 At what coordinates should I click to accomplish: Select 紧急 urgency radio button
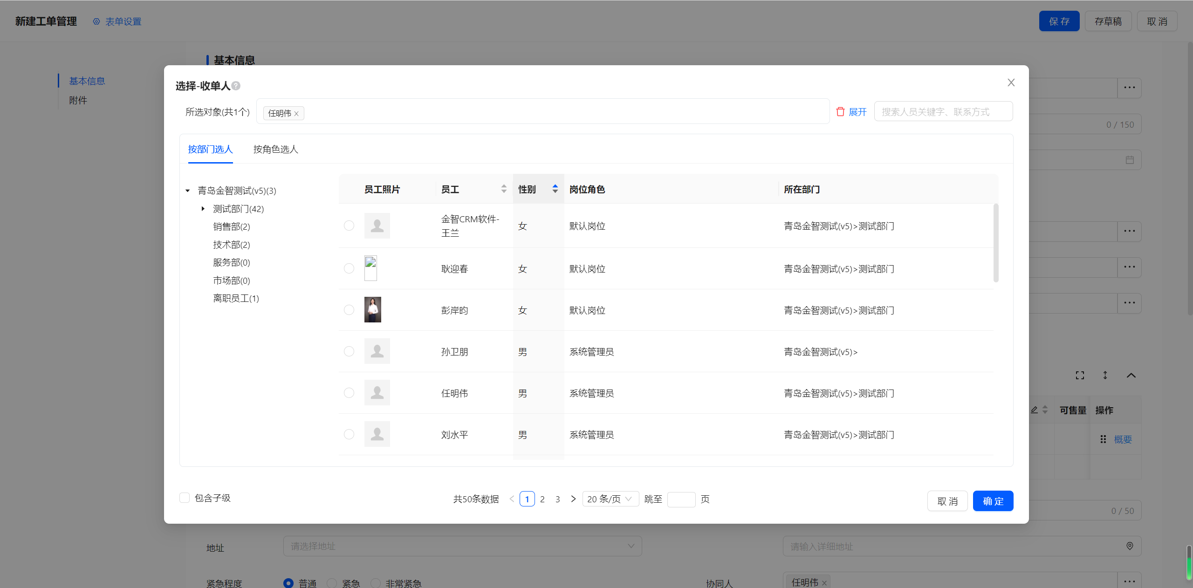coord(332,583)
